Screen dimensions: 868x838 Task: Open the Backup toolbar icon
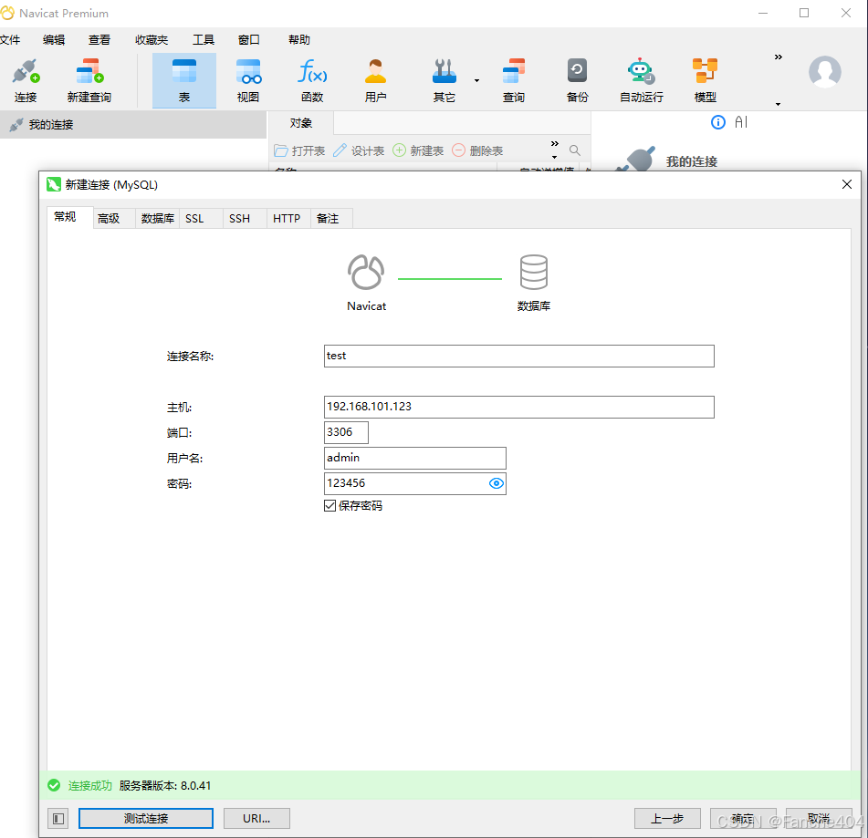[x=577, y=81]
